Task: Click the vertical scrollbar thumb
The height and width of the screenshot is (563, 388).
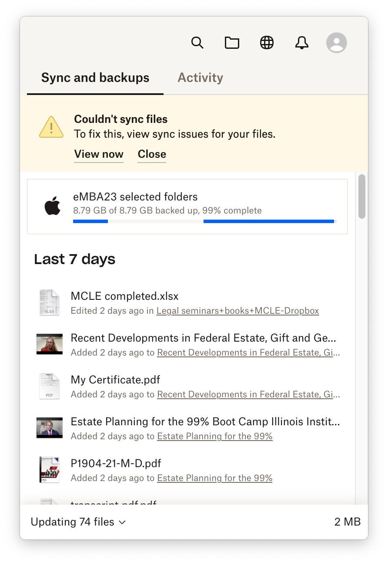Action: click(361, 196)
